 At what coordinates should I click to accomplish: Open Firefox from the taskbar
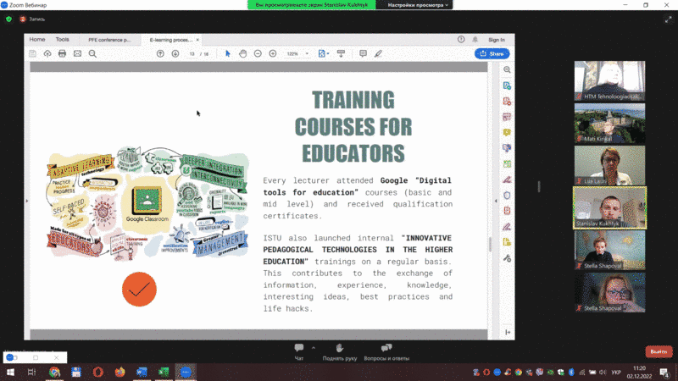click(119, 373)
